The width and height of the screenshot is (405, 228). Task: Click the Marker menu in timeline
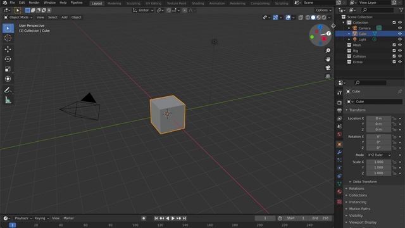tap(68, 218)
